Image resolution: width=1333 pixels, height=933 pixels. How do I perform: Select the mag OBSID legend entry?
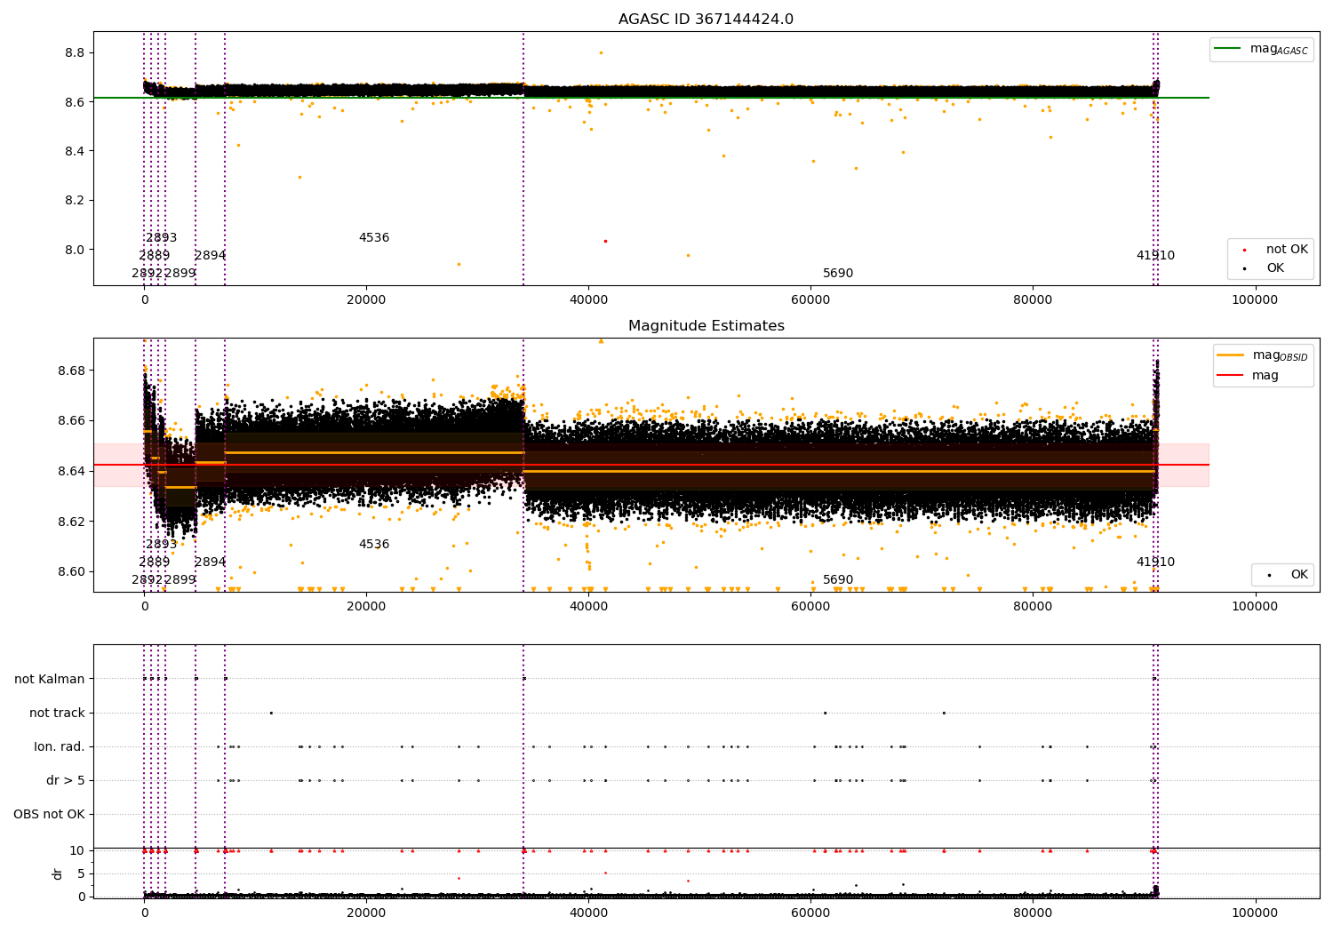tap(1263, 355)
